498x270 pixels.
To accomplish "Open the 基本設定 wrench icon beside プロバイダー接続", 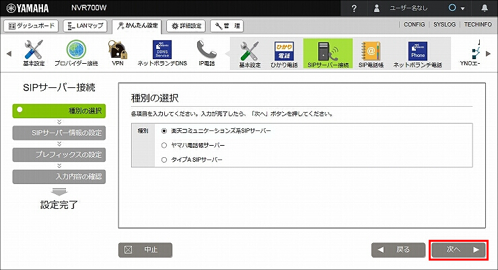I will (34, 52).
